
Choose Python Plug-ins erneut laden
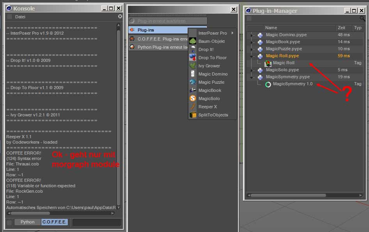[x=159, y=47]
